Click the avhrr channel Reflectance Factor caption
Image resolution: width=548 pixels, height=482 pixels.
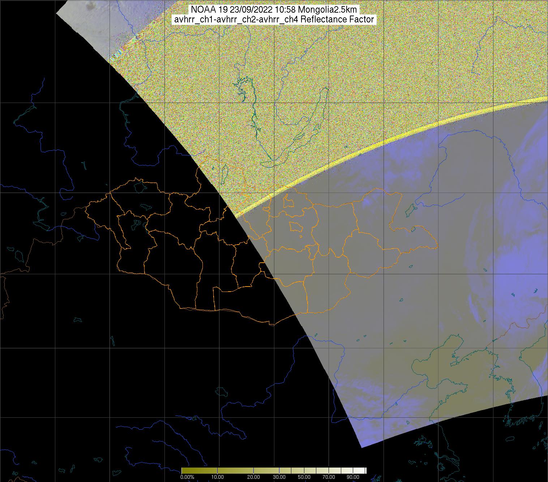(274, 20)
